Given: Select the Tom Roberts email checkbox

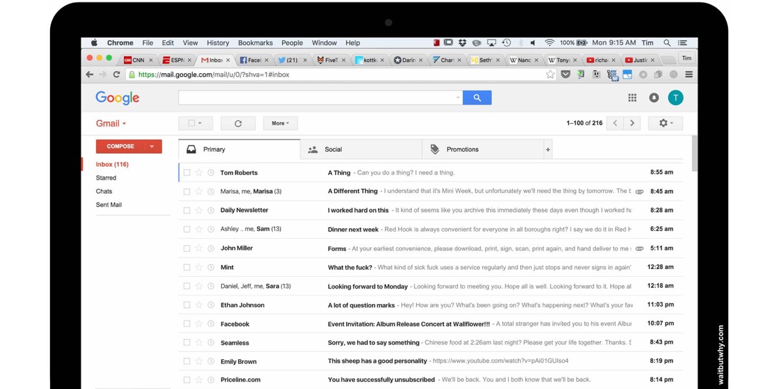Looking at the screenshot, I should [187, 172].
